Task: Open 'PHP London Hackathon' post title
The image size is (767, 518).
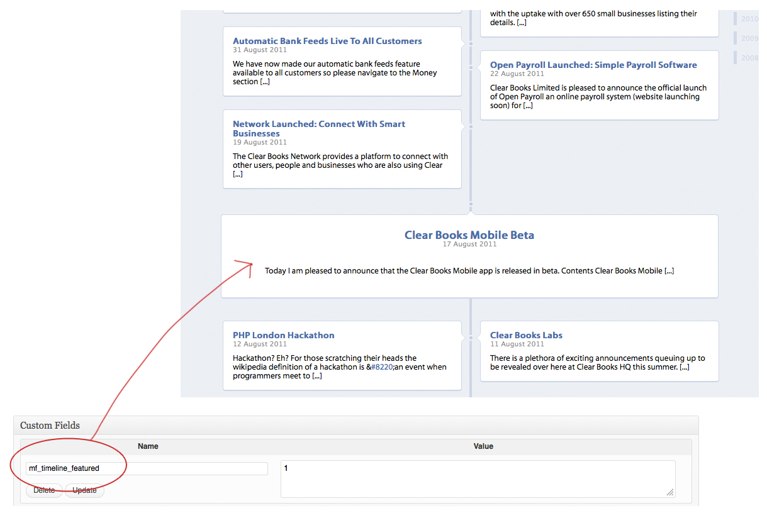Action: click(283, 335)
